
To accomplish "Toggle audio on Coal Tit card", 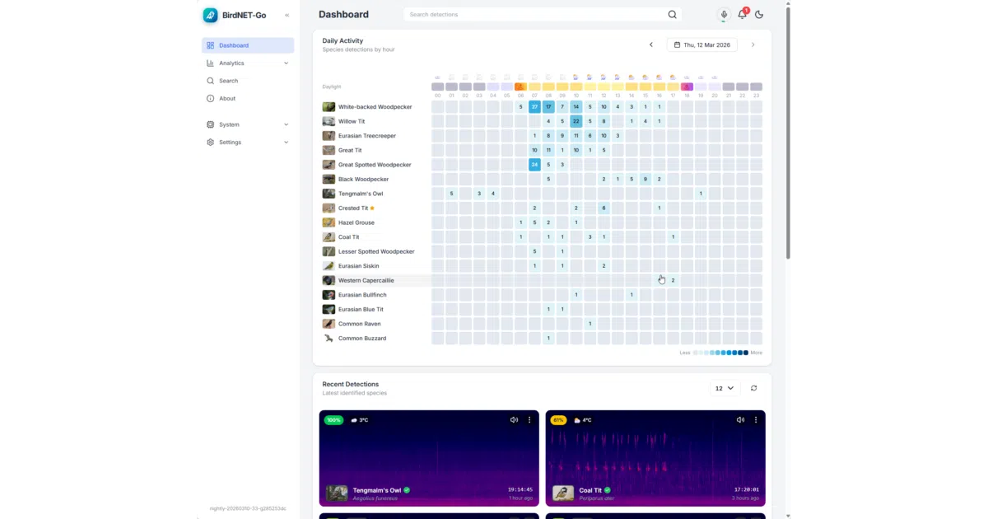I will point(740,419).
